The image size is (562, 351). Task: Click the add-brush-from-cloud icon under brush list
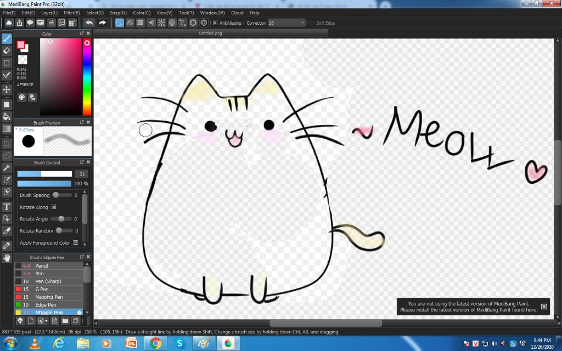(x=20, y=320)
